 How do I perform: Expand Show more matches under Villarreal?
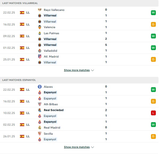pos(77,70)
